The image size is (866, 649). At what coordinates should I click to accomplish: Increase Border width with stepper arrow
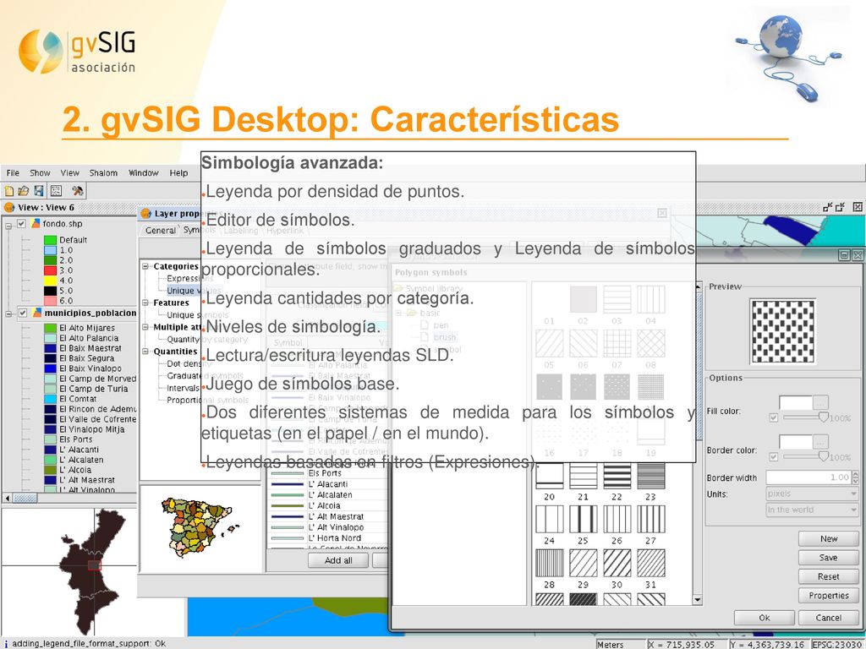click(x=857, y=473)
